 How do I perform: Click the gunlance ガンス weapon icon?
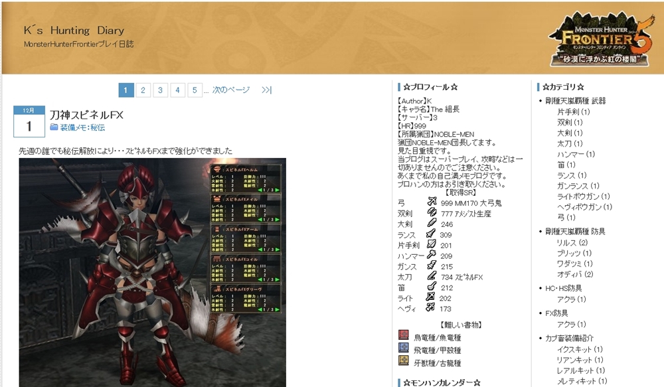coord(431,265)
